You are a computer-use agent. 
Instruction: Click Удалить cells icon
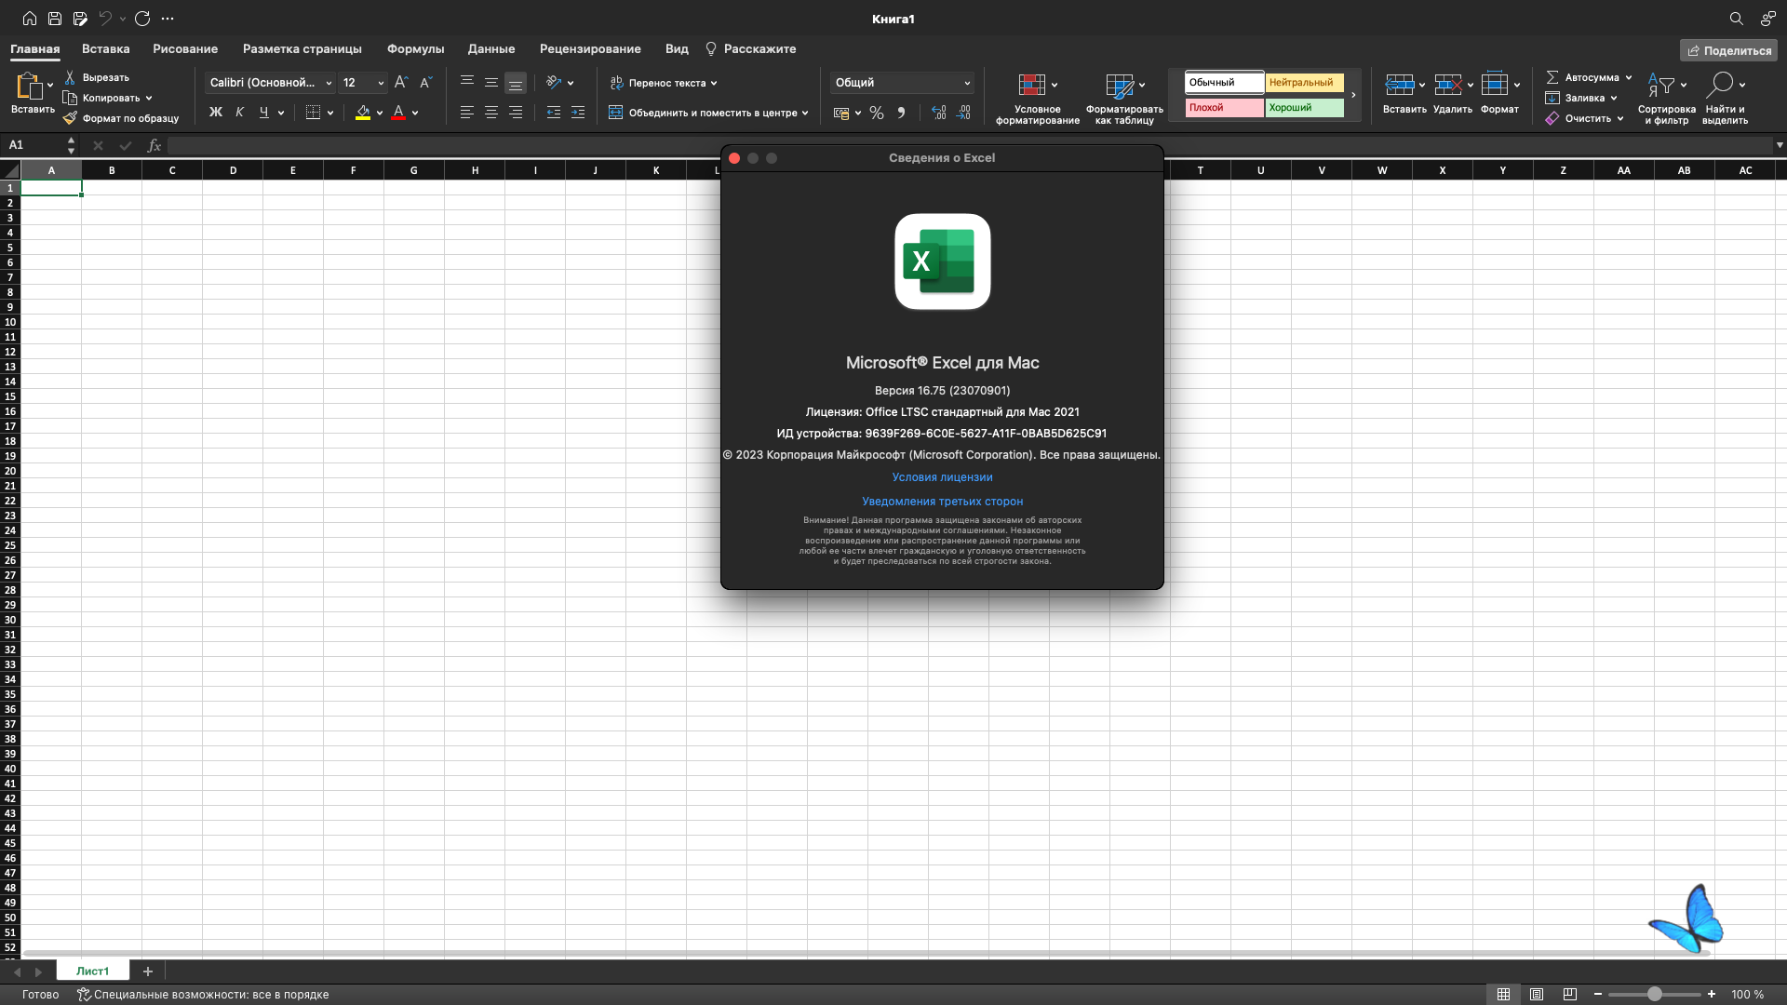[x=1447, y=86]
